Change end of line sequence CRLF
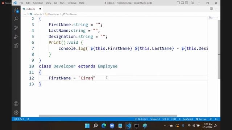The height and width of the screenshot is (130, 232). [x=174, y=119]
